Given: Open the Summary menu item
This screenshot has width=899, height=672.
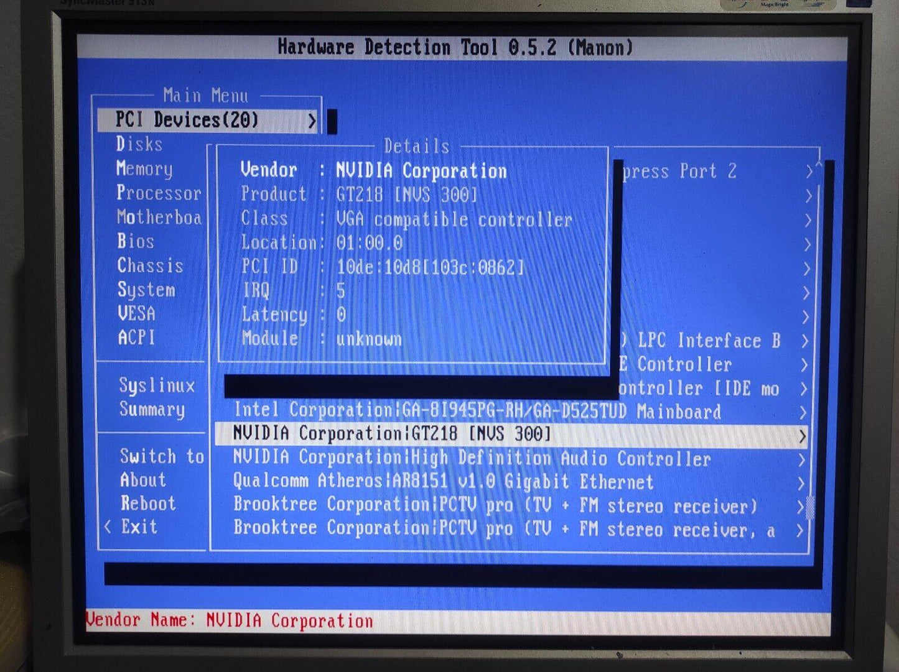Looking at the screenshot, I should coord(152,410).
